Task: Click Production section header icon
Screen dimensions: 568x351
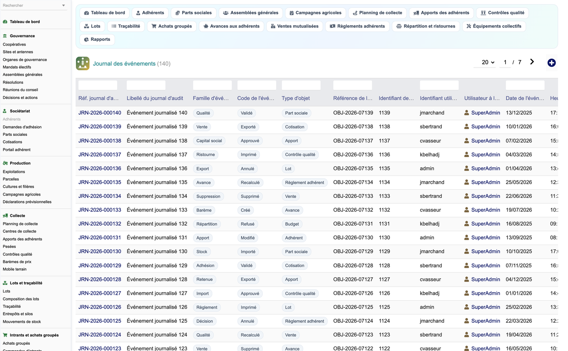Action: click(x=5, y=163)
